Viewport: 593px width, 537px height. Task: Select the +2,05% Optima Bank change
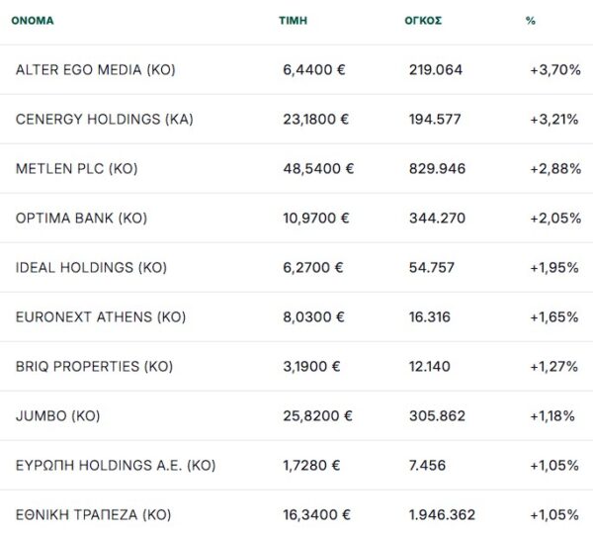pyautogui.click(x=555, y=219)
